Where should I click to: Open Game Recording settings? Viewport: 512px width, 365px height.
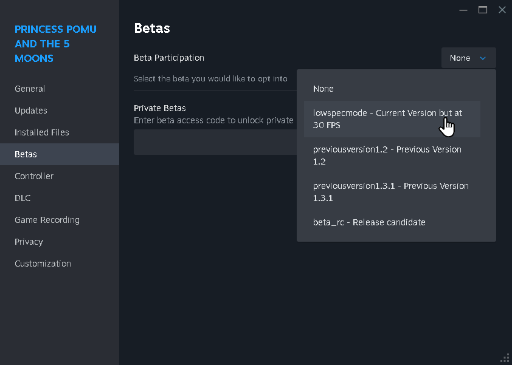(47, 220)
